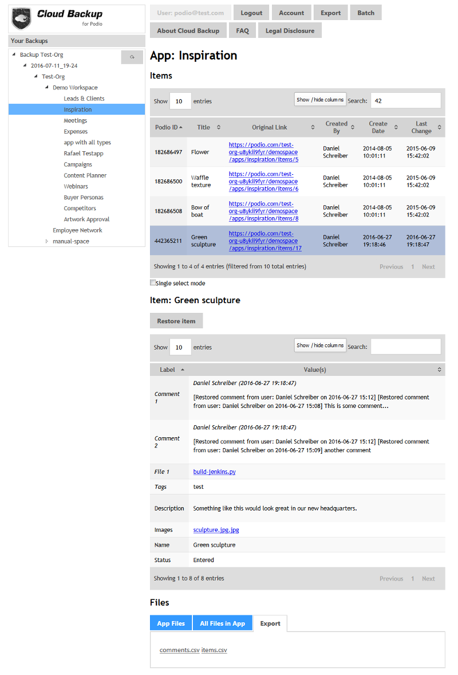Open the Export files tab
Screen dimensions: 458x675
point(270,623)
